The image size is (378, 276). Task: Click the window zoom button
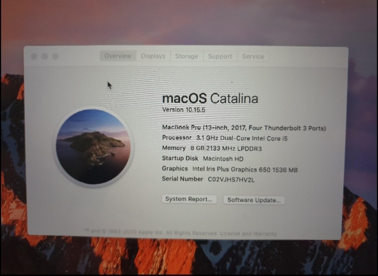(56, 56)
